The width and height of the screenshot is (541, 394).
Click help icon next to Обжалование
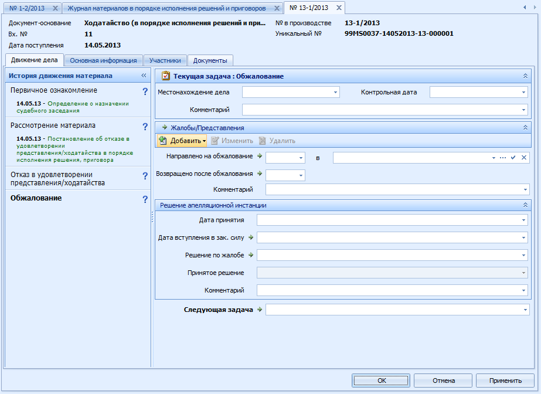pos(145,199)
